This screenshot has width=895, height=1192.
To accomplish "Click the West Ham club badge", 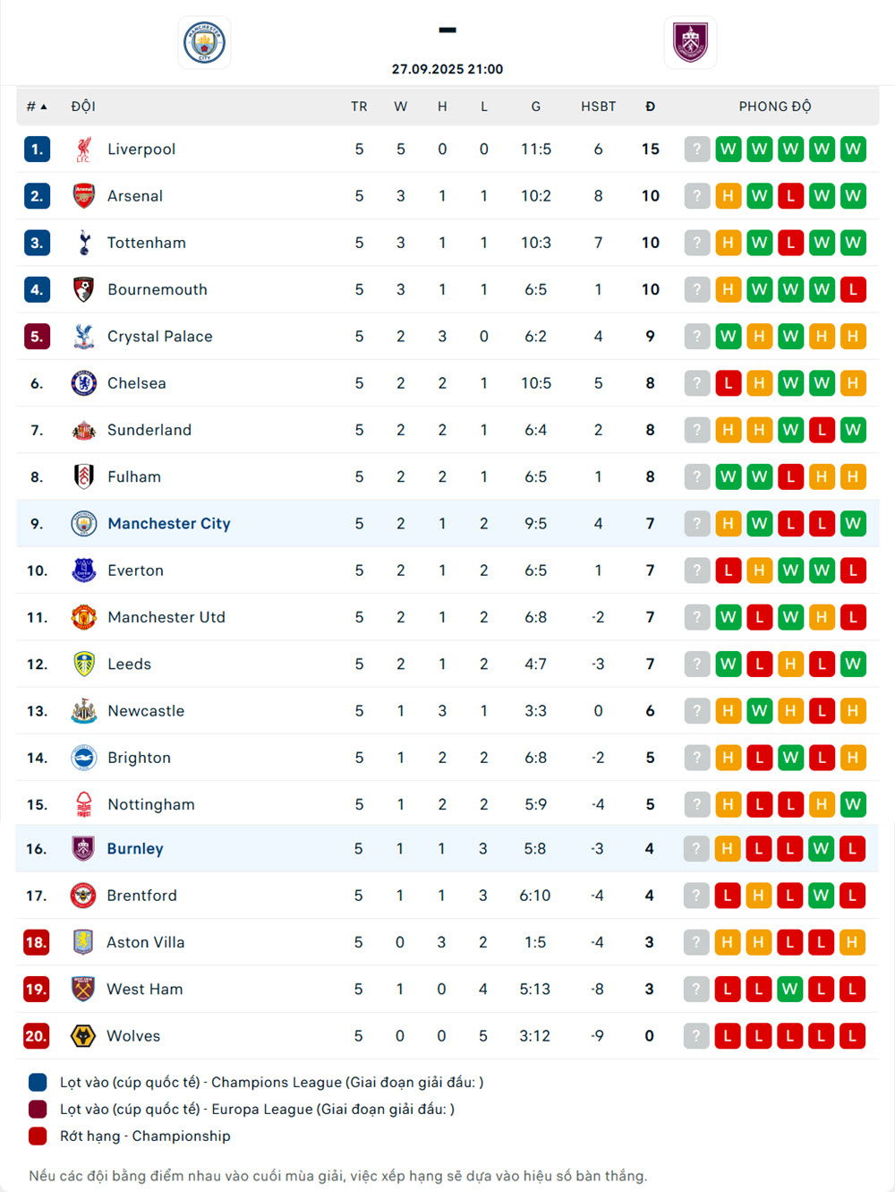I will pyautogui.click(x=83, y=990).
